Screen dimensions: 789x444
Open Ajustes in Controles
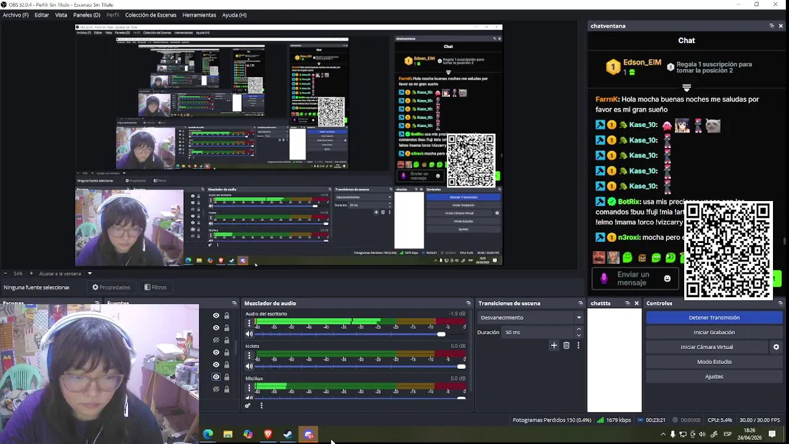(714, 377)
